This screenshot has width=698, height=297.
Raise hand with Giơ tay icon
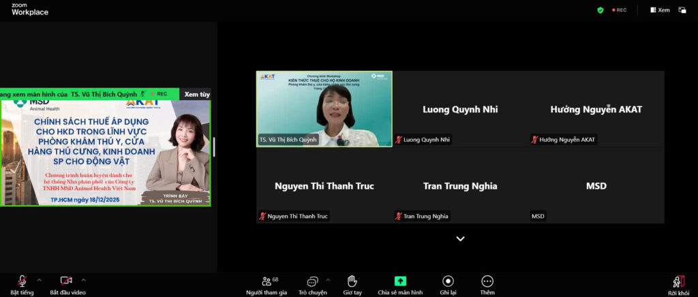coord(352,283)
